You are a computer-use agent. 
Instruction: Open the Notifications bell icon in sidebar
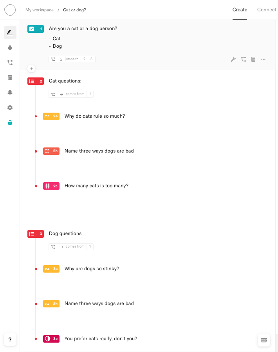click(10, 92)
